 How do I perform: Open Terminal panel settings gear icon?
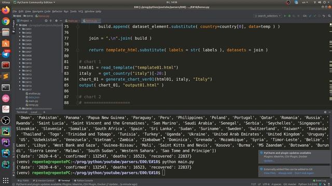pyautogui.click(x=325, y=112)
